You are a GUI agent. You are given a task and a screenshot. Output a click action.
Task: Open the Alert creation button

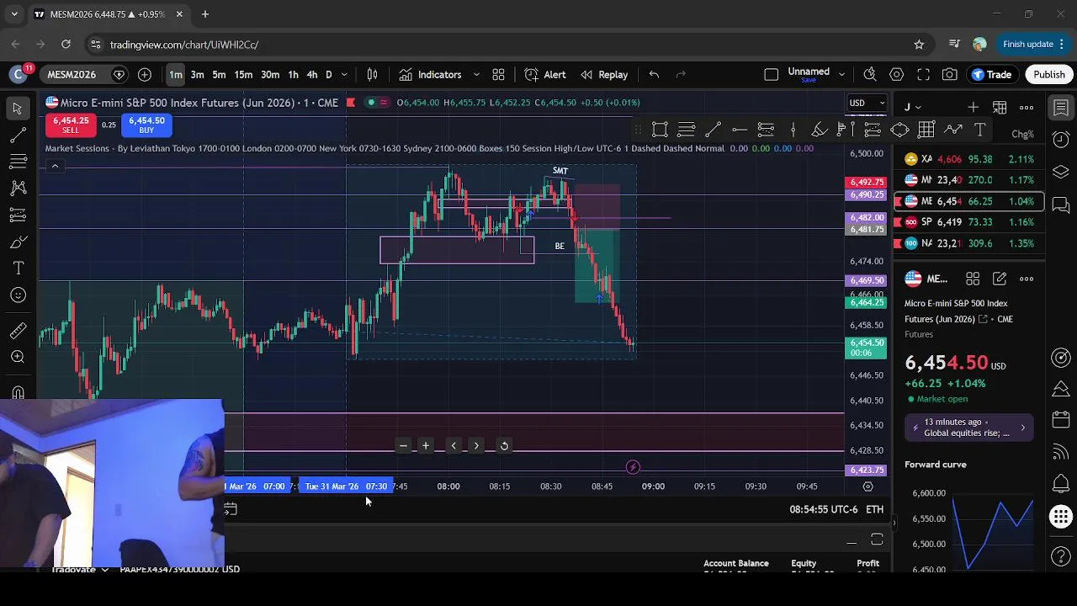545,74
